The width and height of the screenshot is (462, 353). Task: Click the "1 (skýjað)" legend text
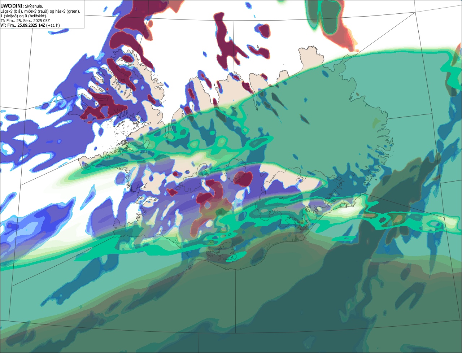click(9, 16)
